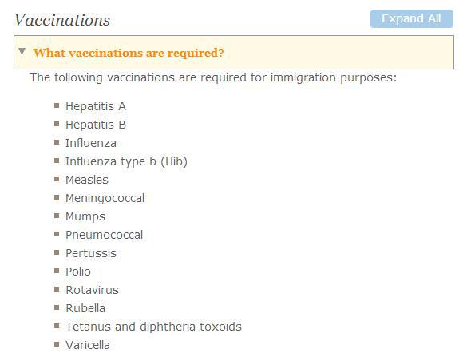Click the Influenza list entry
459x361 pixels.
91,143
